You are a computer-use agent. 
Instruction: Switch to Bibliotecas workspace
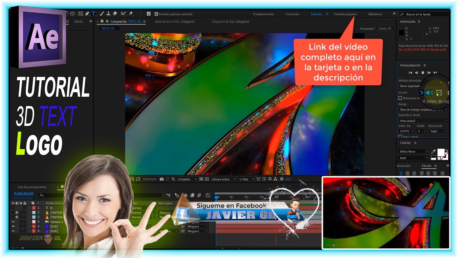coord(375,14)
